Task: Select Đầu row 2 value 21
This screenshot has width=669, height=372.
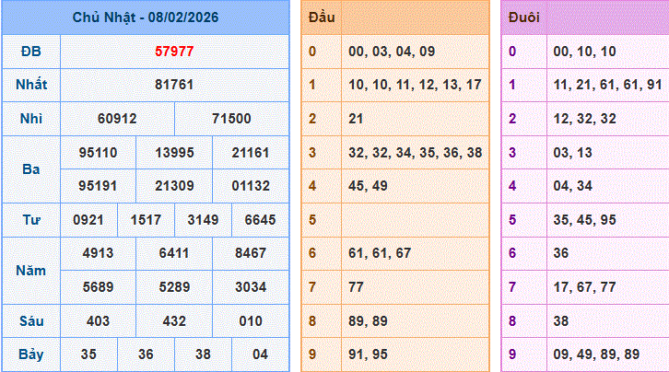Action: 356,119
